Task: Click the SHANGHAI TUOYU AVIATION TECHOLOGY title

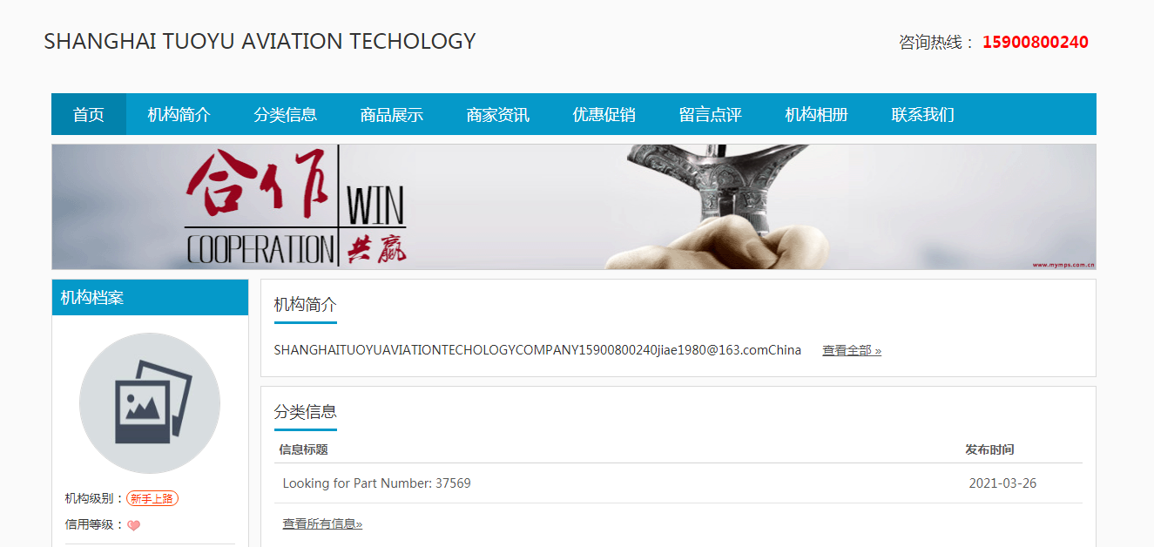Action: coord(260,41)
